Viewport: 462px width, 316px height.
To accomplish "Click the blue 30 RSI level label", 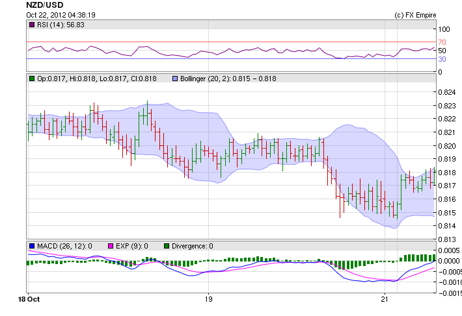I will tap(442, 59).
